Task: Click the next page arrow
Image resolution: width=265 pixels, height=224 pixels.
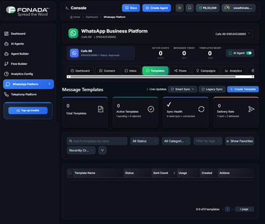Action: click(232, 209)
